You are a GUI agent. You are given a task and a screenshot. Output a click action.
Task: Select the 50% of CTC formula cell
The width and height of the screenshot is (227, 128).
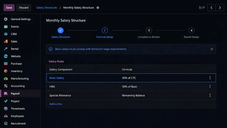click(129, 78)
